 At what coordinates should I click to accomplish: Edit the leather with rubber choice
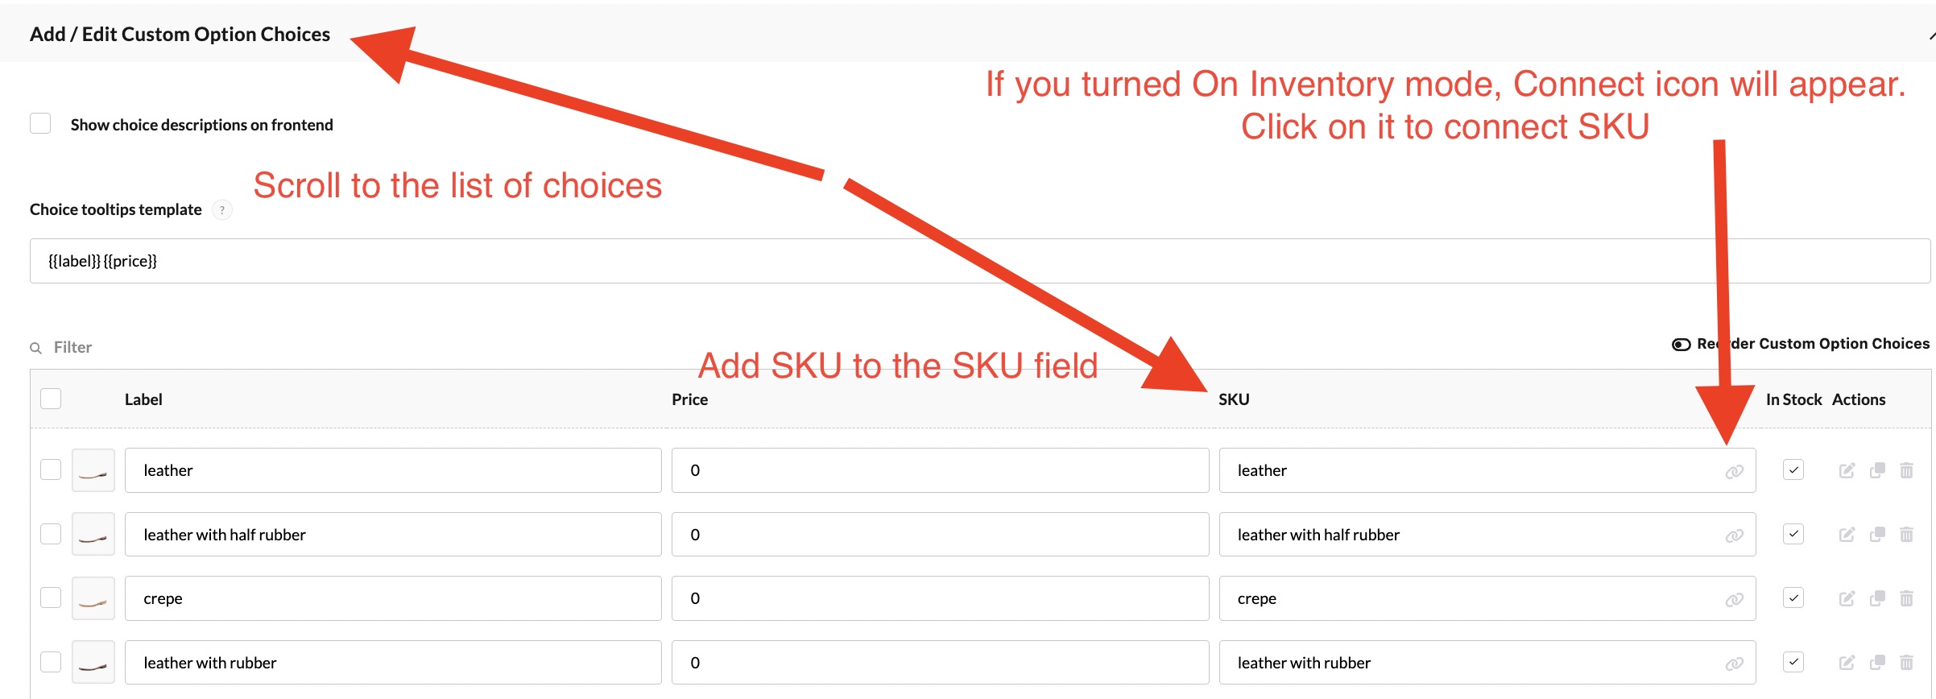coord(1847,662)
